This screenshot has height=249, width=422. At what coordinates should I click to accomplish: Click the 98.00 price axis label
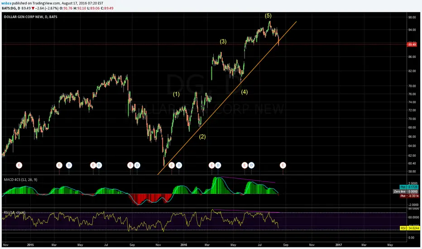(x=412, y=17)
